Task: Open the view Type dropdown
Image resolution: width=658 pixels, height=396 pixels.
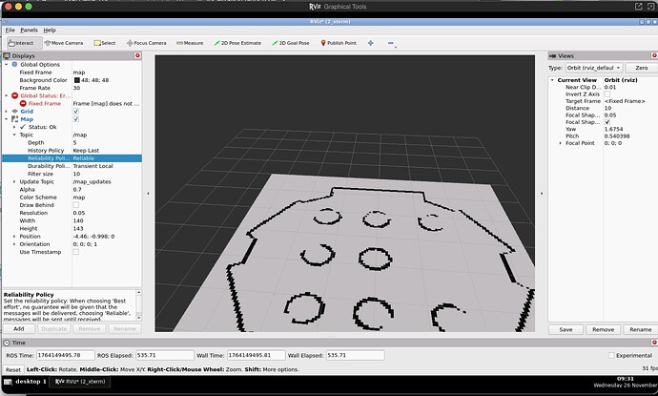Action: coord(592,68)
